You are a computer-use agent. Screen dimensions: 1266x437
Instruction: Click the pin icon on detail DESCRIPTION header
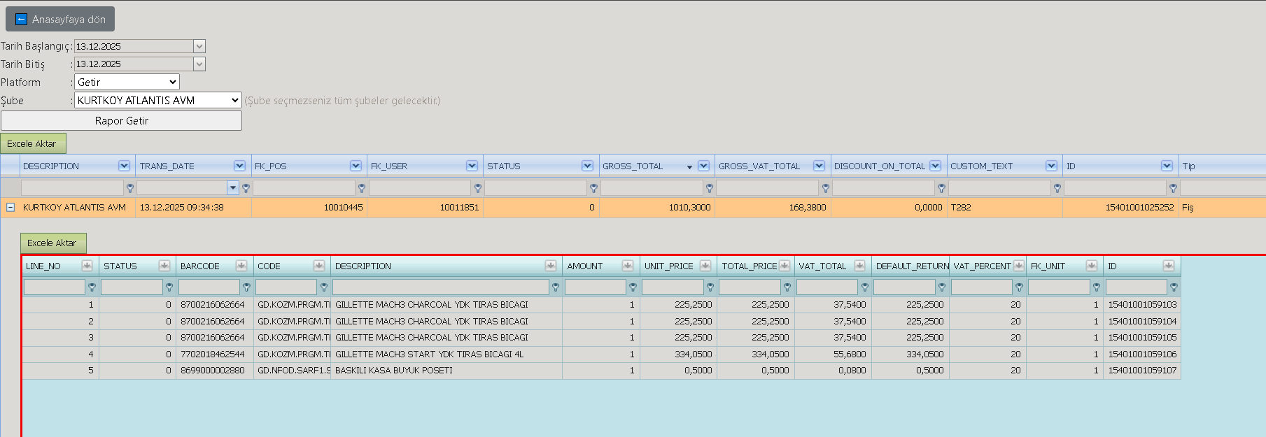point(551,266)
